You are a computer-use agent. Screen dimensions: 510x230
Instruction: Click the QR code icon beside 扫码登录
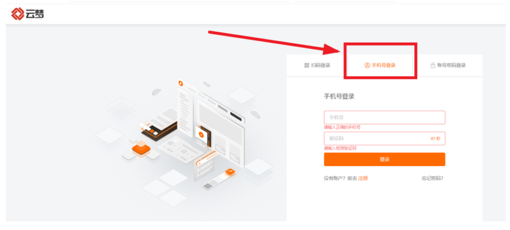click(x=307, y=65)
